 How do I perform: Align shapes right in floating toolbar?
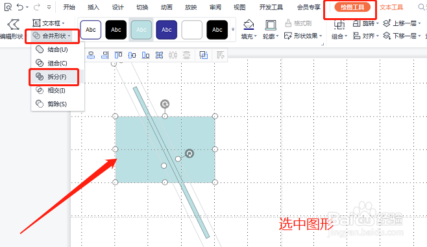coord(105,55)
